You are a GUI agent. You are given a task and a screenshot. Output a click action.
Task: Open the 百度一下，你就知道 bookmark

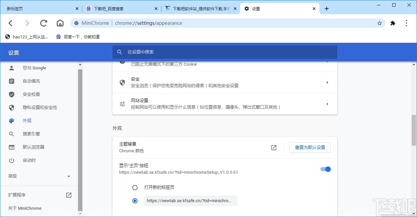pyautogui.click(x=78, y=37)
